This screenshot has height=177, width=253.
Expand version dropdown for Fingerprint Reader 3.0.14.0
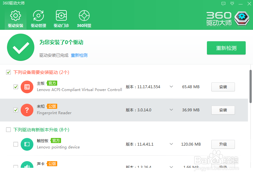(x=171, y=110)
